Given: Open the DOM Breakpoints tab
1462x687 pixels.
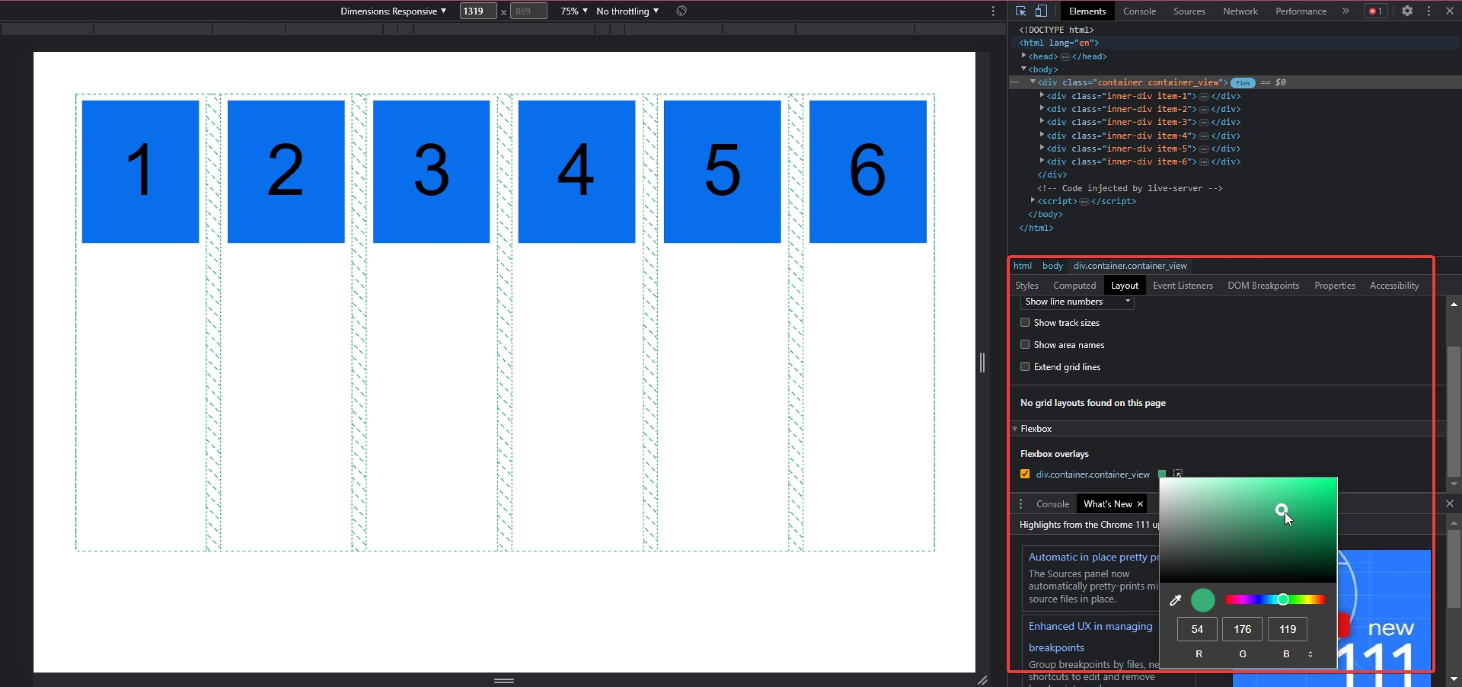Looking at the screenshot, I should click(1263, 285).
